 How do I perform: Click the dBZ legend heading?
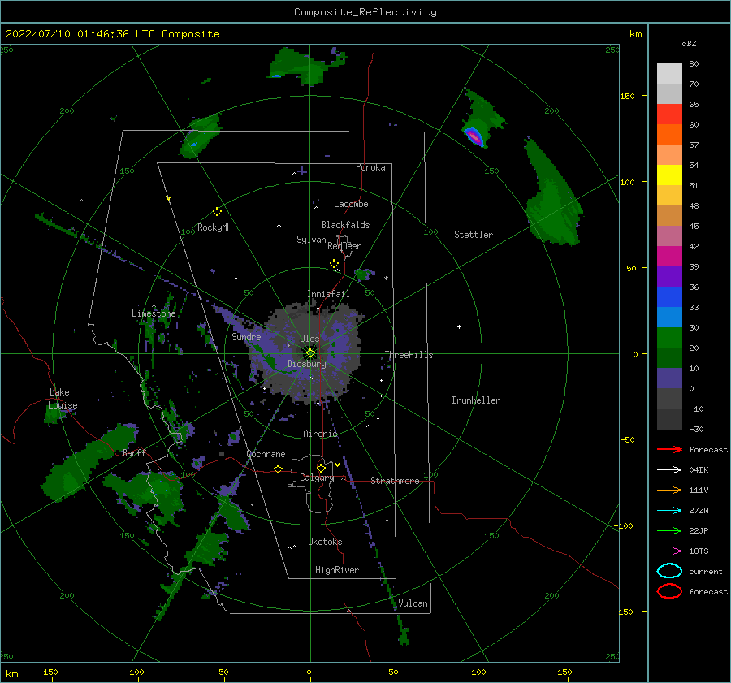point(689,43)
